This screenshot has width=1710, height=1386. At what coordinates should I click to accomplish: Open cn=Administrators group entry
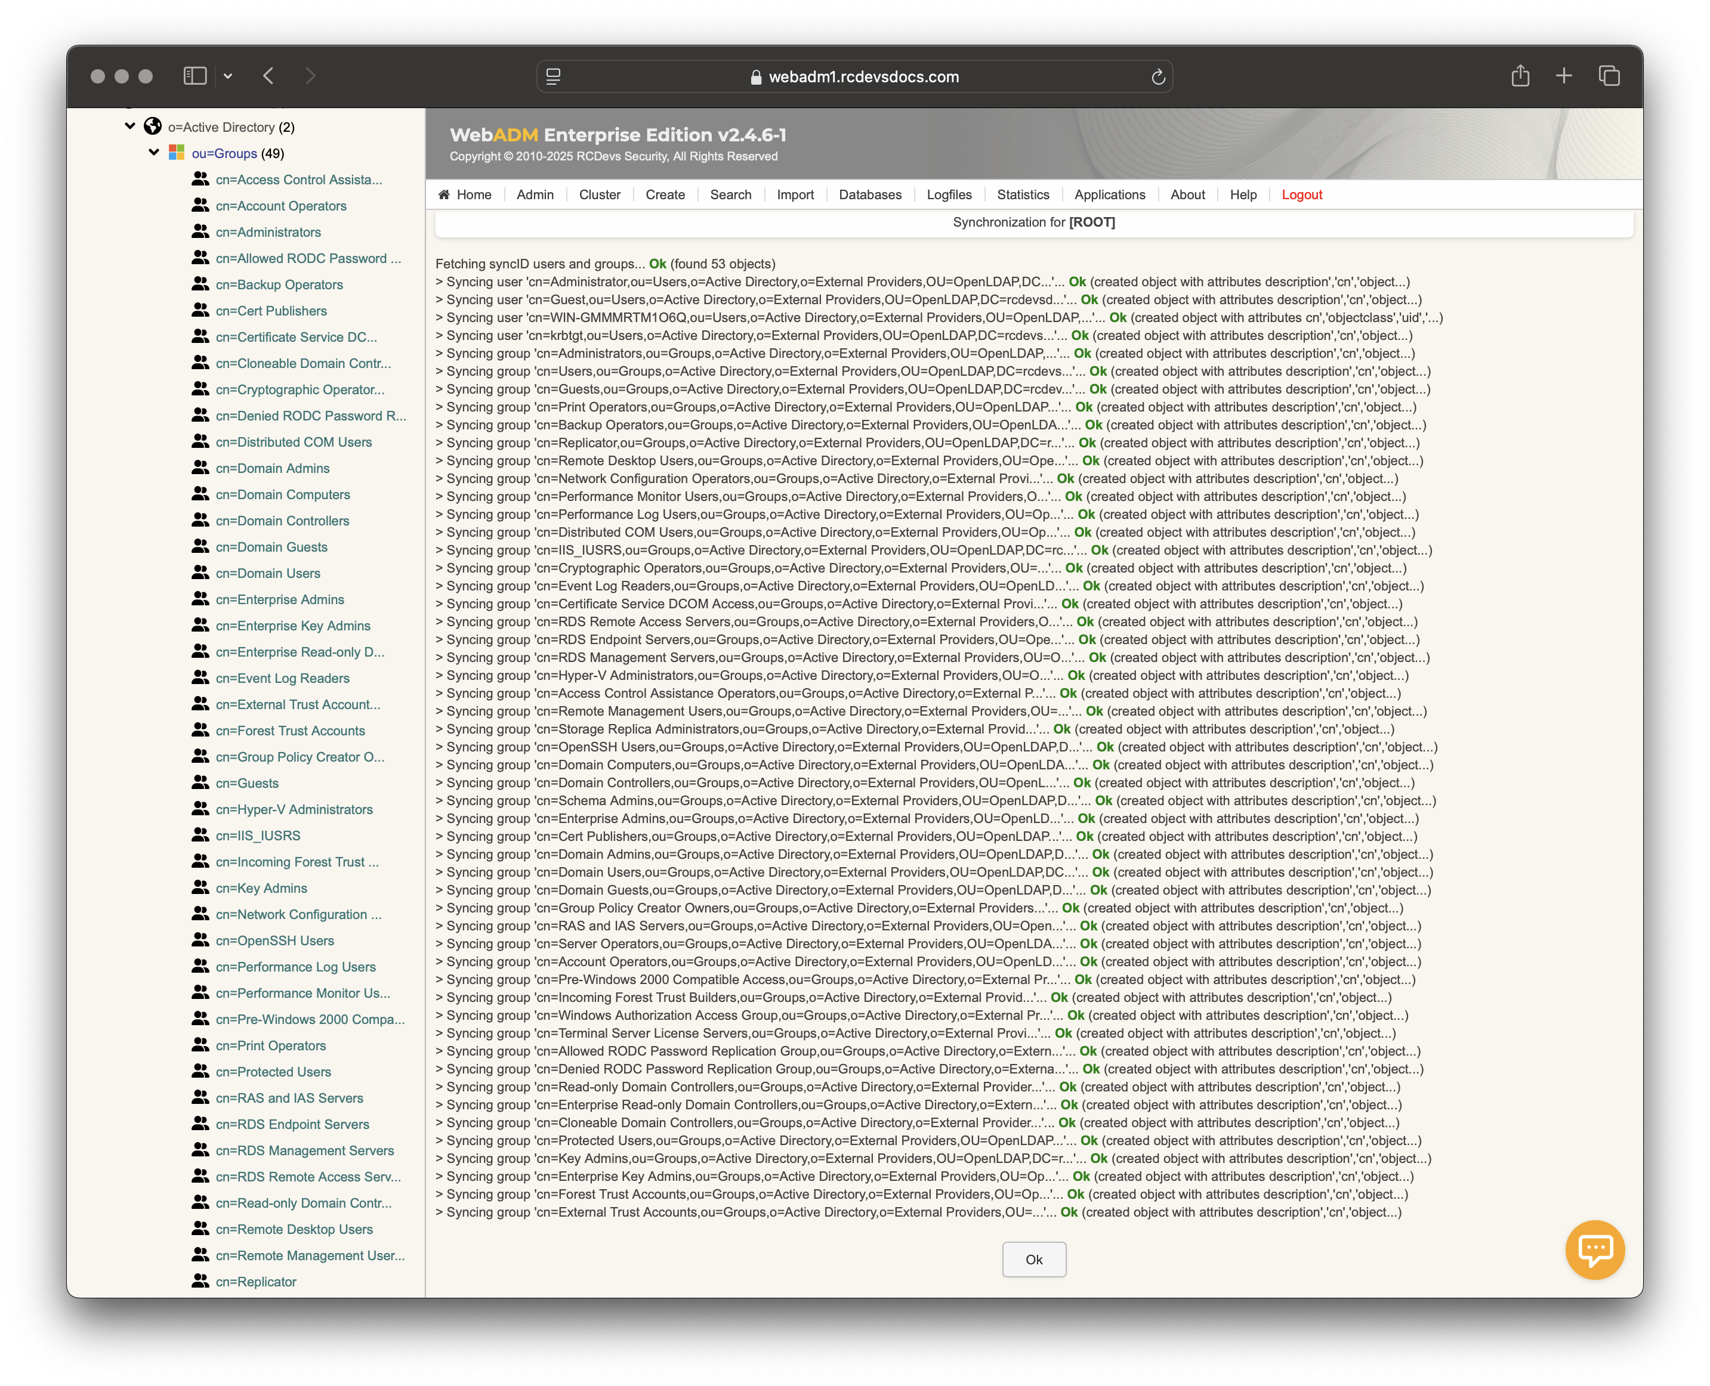(268, 233)
